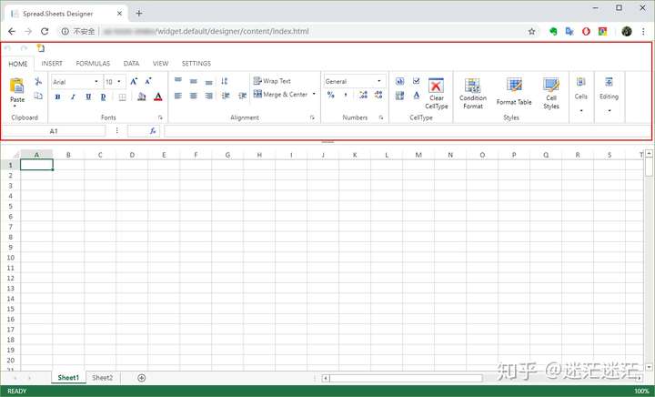Apply the comma style format

coord(346,96)
